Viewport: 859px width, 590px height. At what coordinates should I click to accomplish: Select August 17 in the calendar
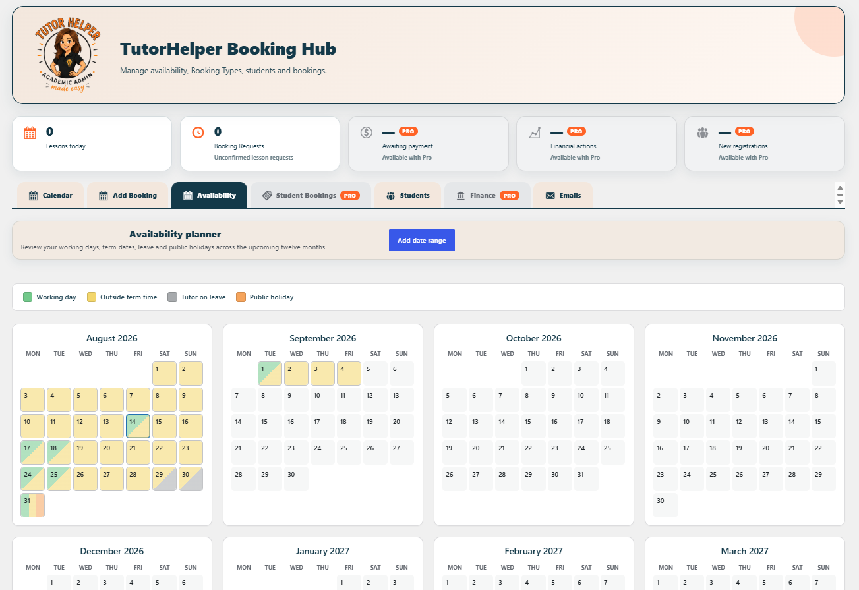32,453
